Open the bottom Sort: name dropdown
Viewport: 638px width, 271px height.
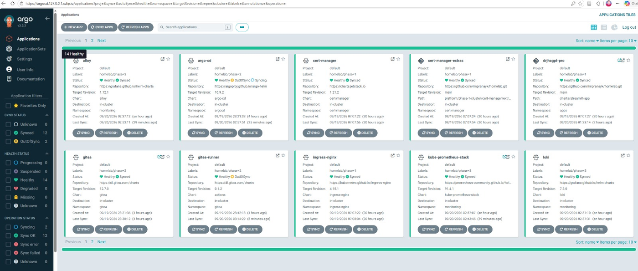(586, 242)
